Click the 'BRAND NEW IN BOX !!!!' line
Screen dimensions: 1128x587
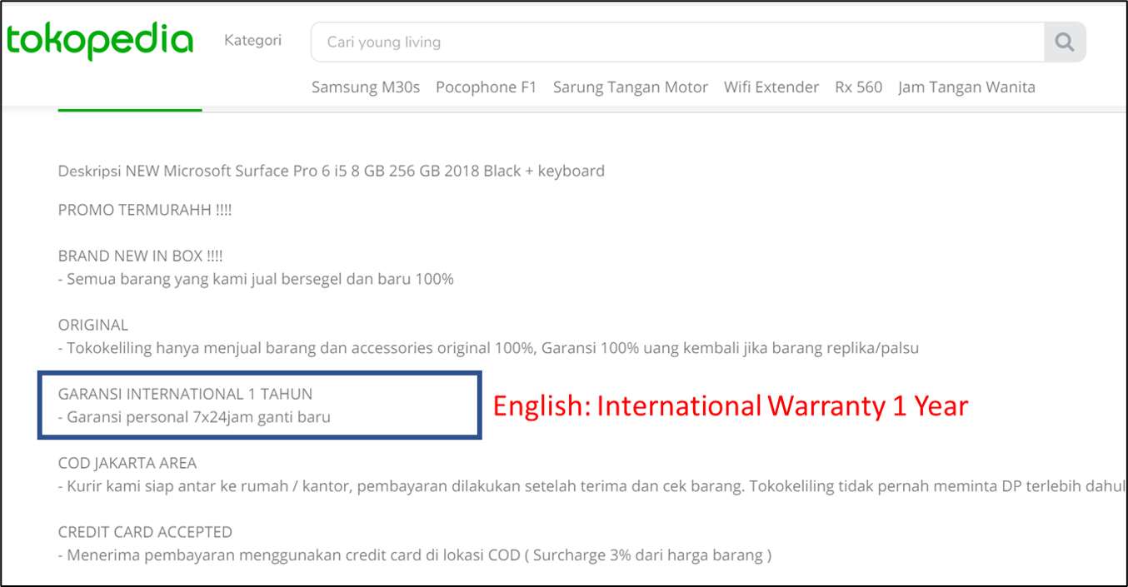141,256
